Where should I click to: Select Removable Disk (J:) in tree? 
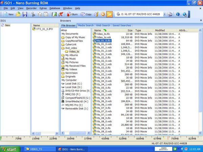(x=75, y=109)
